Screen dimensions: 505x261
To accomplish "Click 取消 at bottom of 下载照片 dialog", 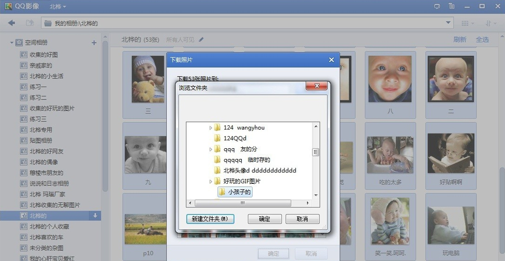I will click(311, 254).
